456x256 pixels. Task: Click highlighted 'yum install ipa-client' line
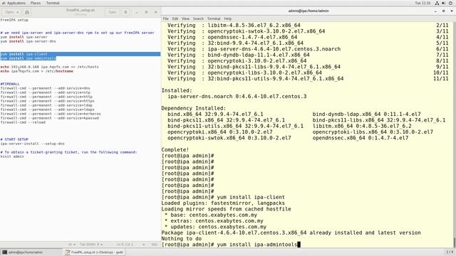24,54
